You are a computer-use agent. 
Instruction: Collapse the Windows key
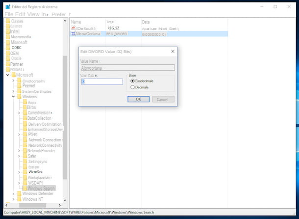13,97
